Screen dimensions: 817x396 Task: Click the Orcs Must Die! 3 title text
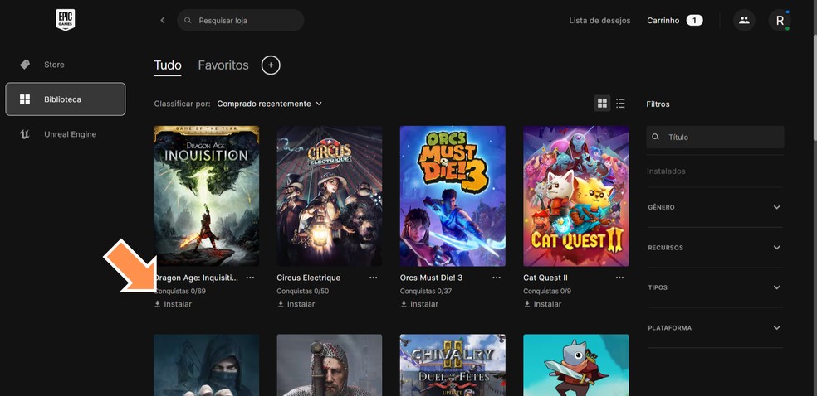coord(431,278)
